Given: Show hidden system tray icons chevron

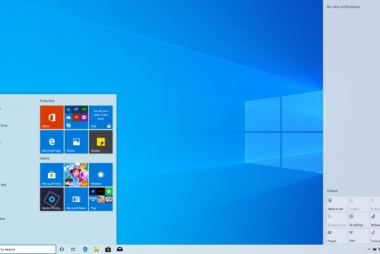Looking at the screenshot, I should [369, 249].
